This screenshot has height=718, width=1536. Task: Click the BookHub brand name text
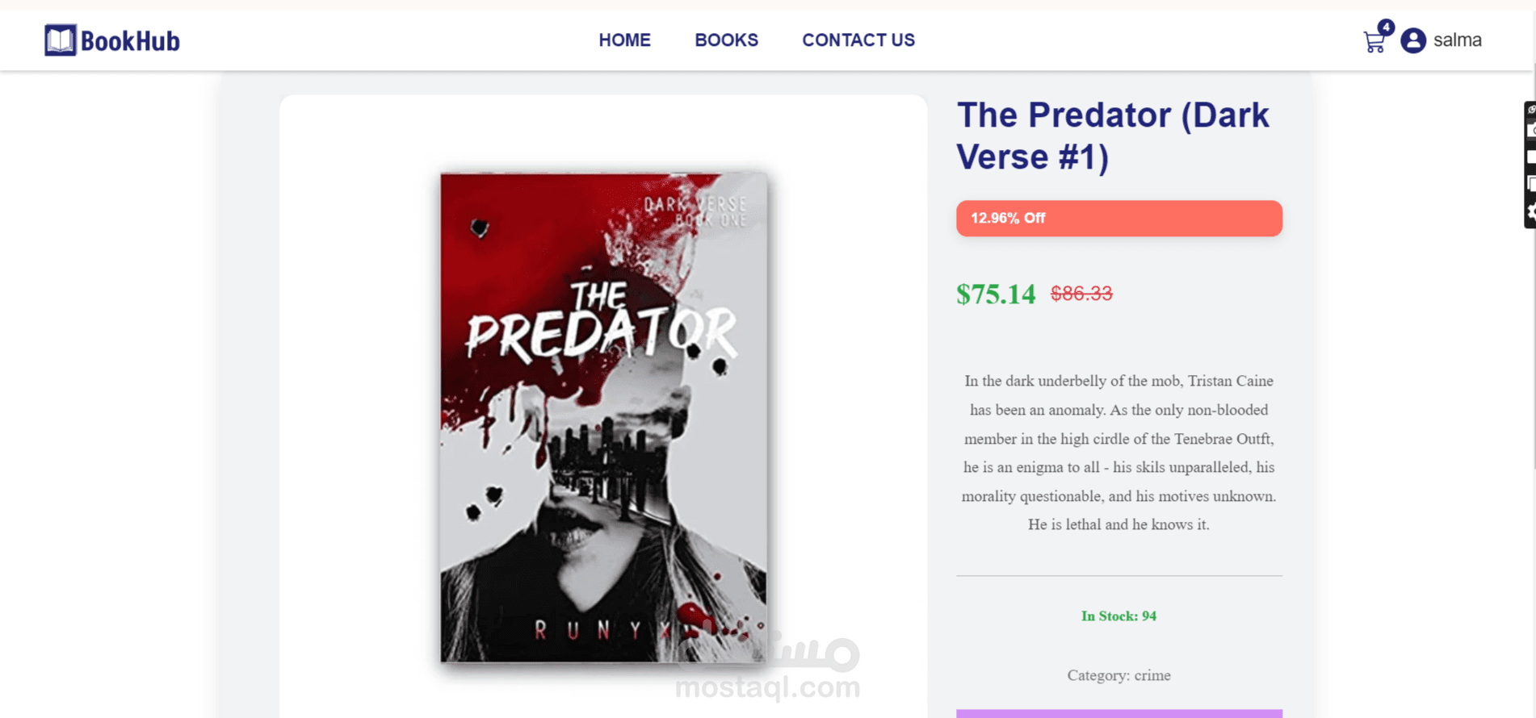(130, 41)
